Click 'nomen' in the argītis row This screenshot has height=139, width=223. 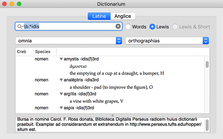point(42,94)
